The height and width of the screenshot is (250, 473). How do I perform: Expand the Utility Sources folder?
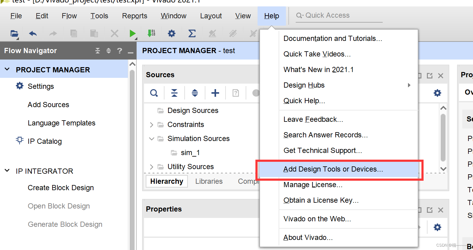(152, 167)
